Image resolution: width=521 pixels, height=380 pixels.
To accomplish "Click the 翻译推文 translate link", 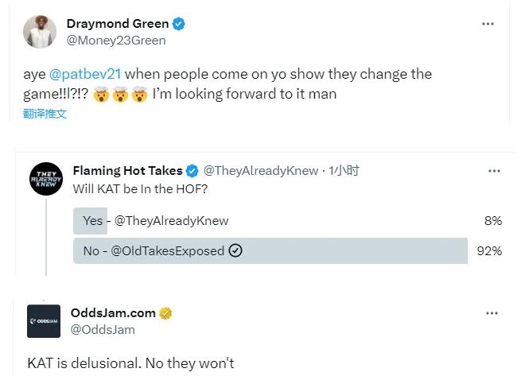I will 45,114.
